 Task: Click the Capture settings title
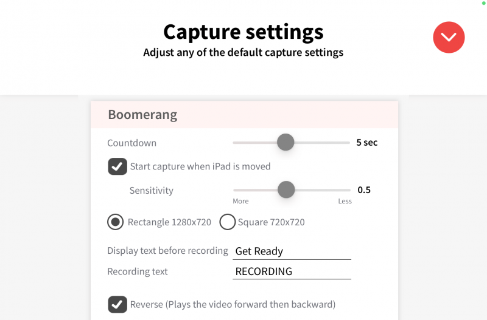point(243,32)
